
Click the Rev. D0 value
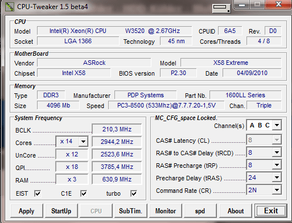coord(273,31)
